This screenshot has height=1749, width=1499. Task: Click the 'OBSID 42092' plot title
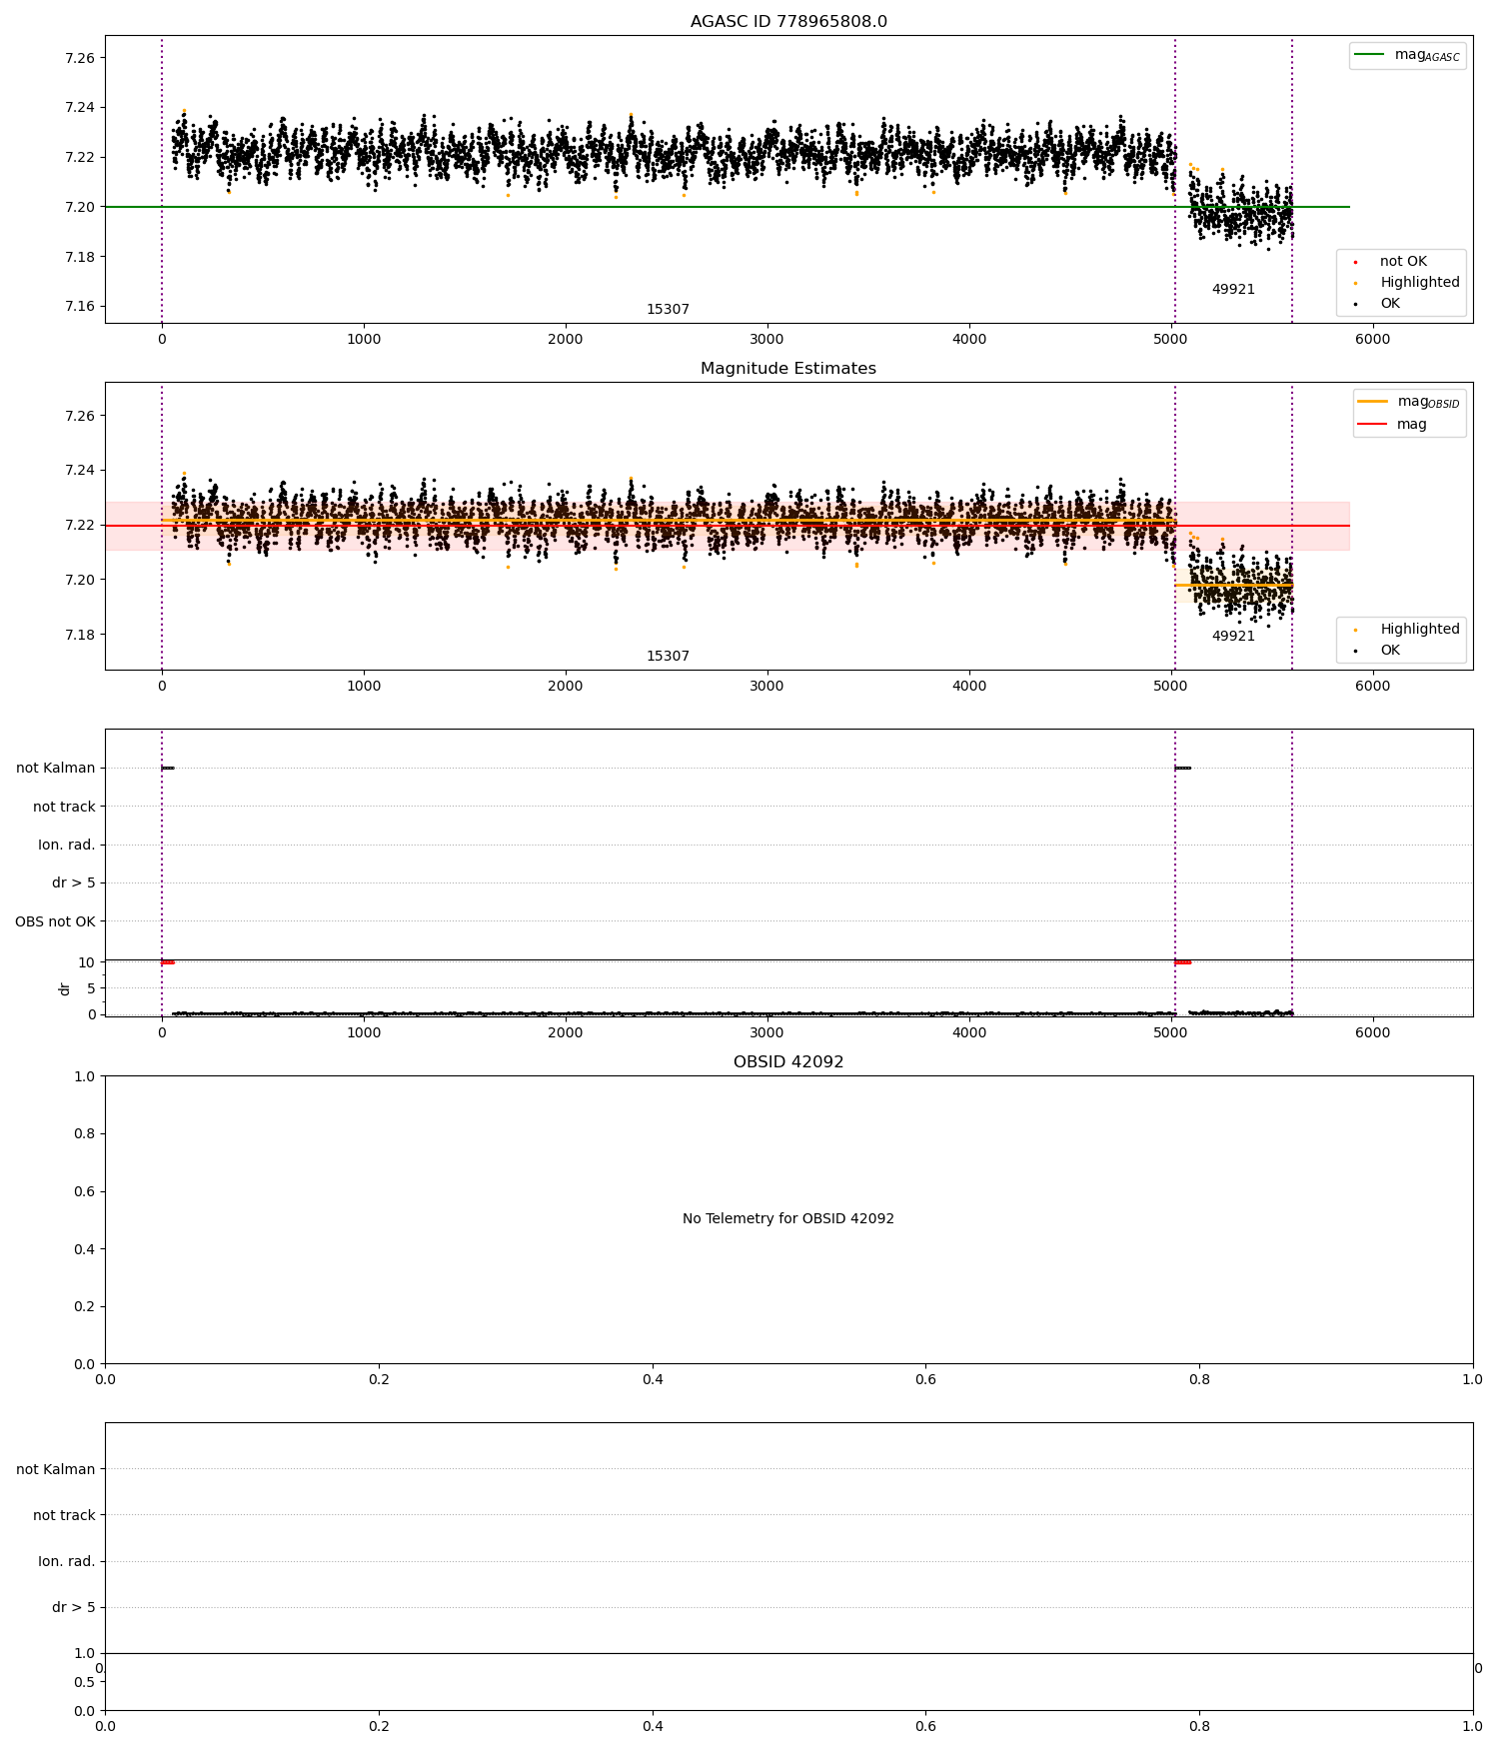788,1062
